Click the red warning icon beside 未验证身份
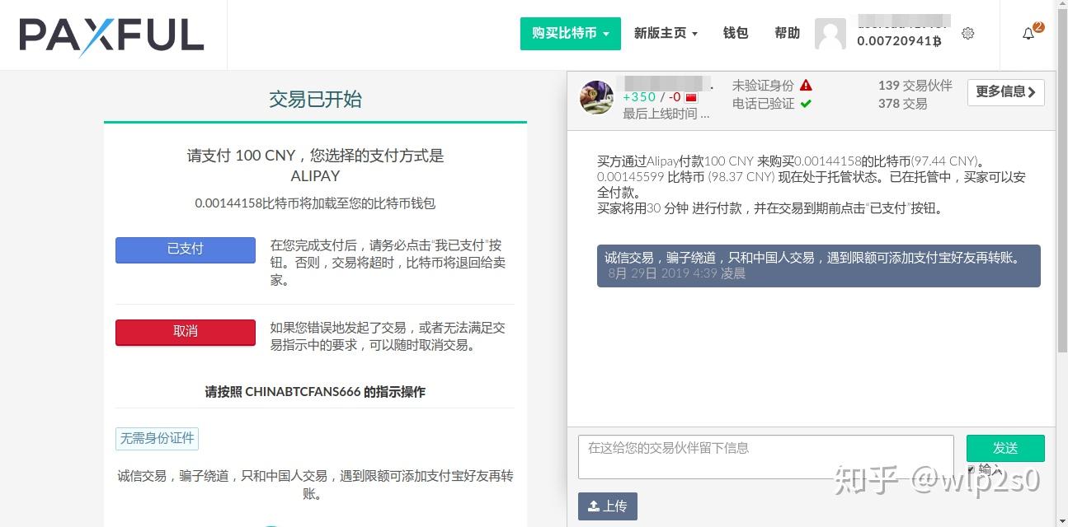 804,84
